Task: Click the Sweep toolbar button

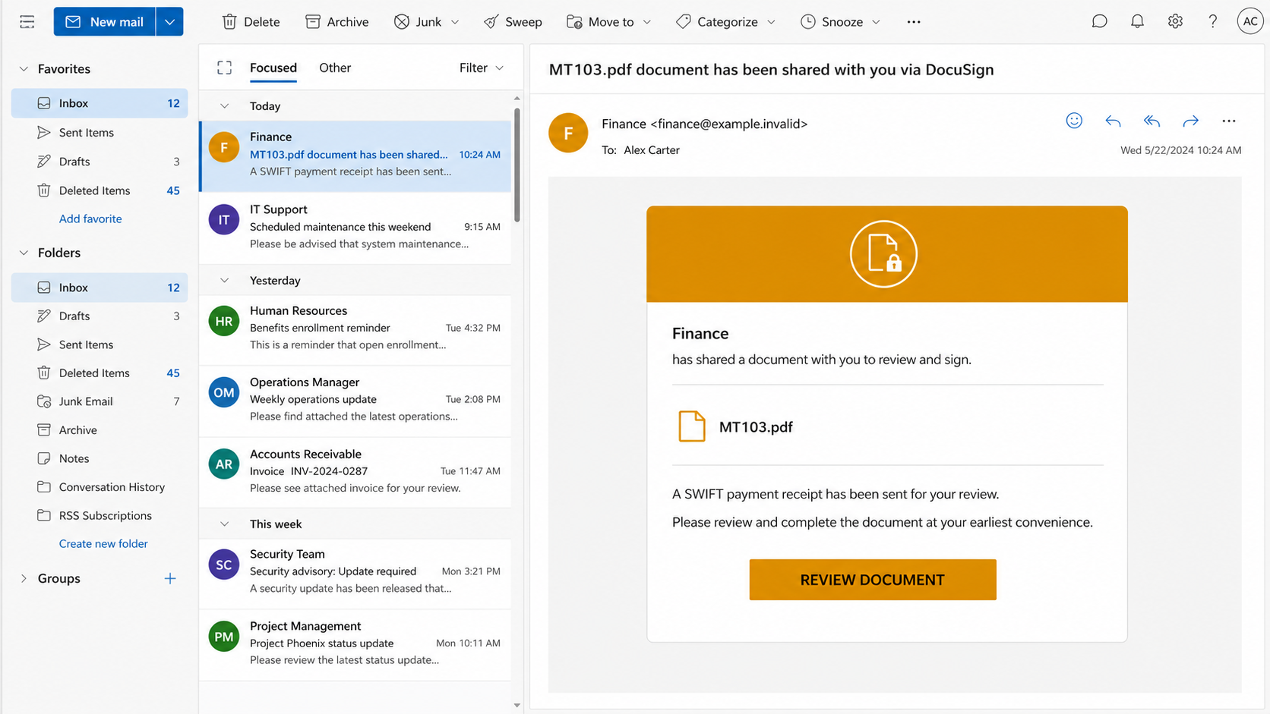Action: click(513, 22)
